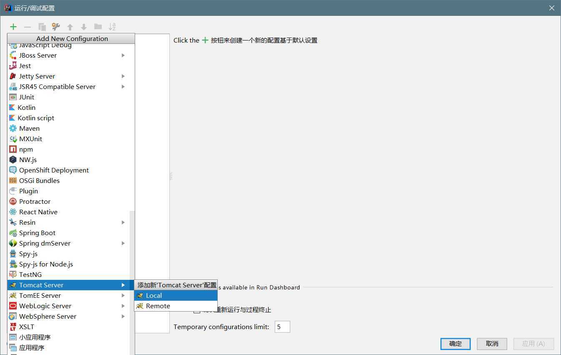
Task: Click the Jetty Server icon
Action: 13,76
